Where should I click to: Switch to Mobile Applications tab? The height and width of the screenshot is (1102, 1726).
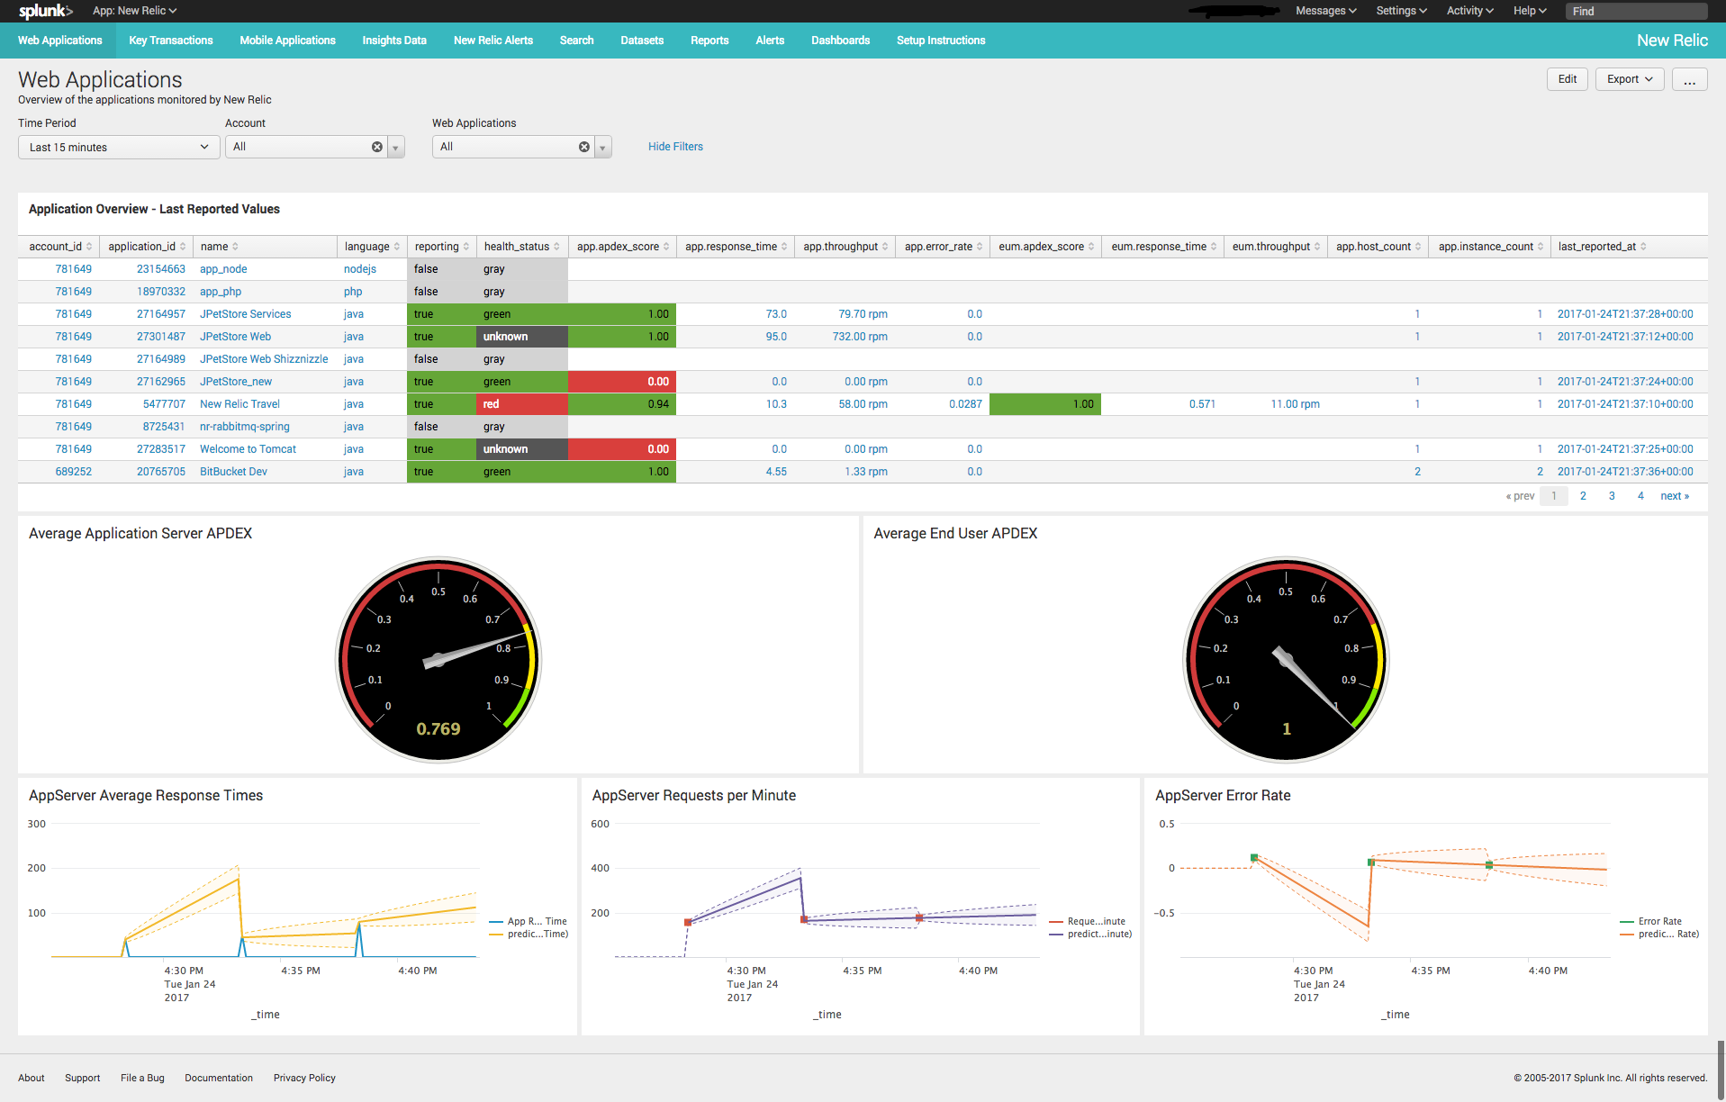pos(287,41)
